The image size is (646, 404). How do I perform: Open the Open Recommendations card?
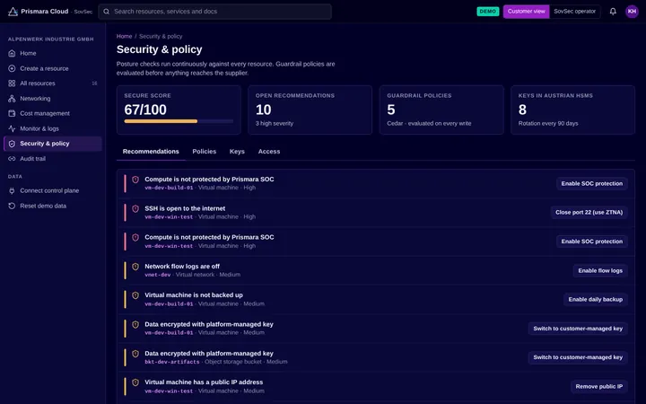point(310,110)
